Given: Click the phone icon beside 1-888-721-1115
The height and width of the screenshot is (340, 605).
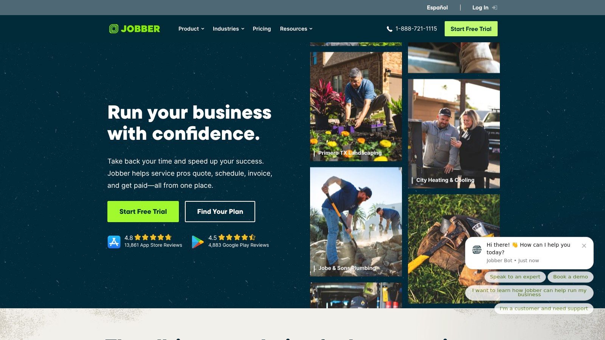Looking at the screenshot, I should coord(389,29).
